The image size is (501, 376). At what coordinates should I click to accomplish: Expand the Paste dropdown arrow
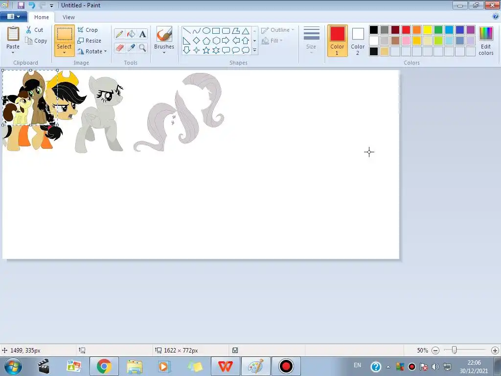[x=13, y=53]
